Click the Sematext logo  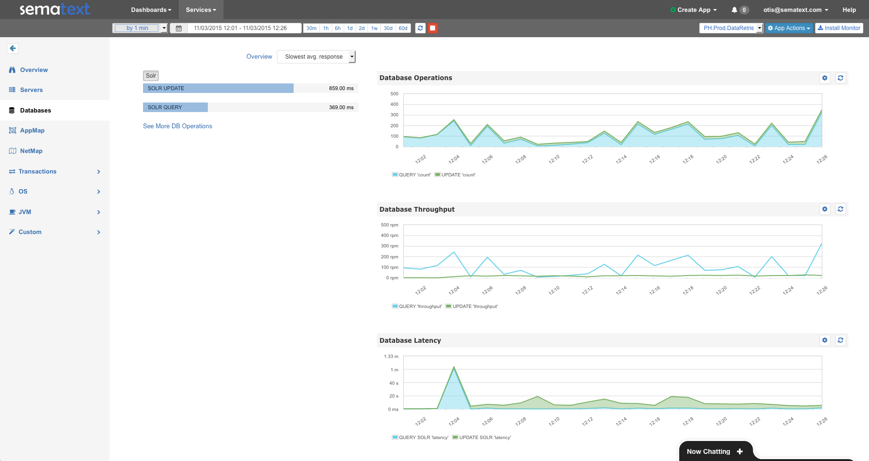(55, 9)
